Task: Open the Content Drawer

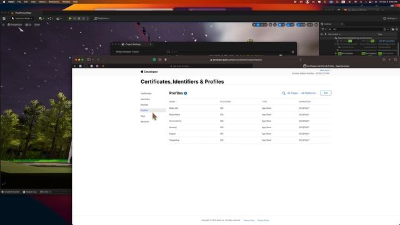Action: click(x=11, y=192)
